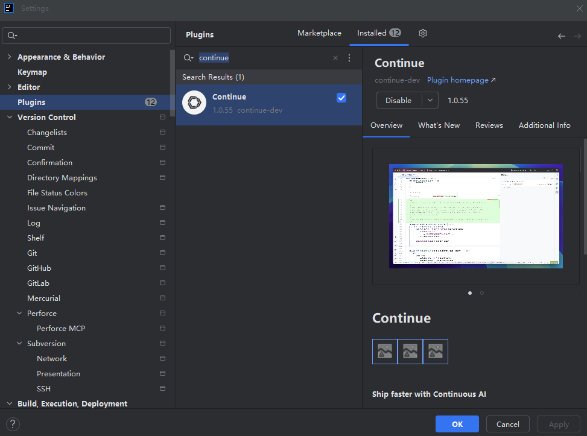
Task: Open the Disable button dropdown arrow
Action: [430, 101]
